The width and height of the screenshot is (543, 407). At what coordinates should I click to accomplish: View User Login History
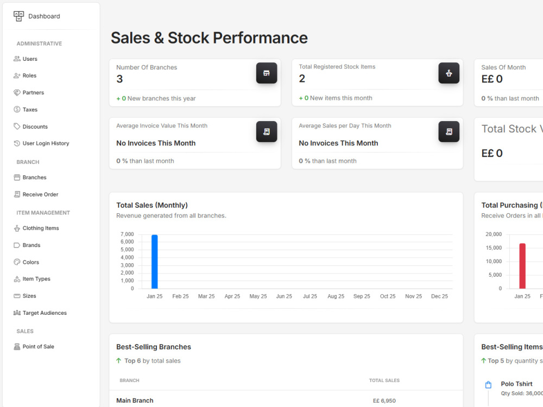pos(41,143)
